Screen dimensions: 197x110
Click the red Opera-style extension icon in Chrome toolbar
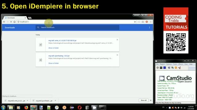click(147, 22)
